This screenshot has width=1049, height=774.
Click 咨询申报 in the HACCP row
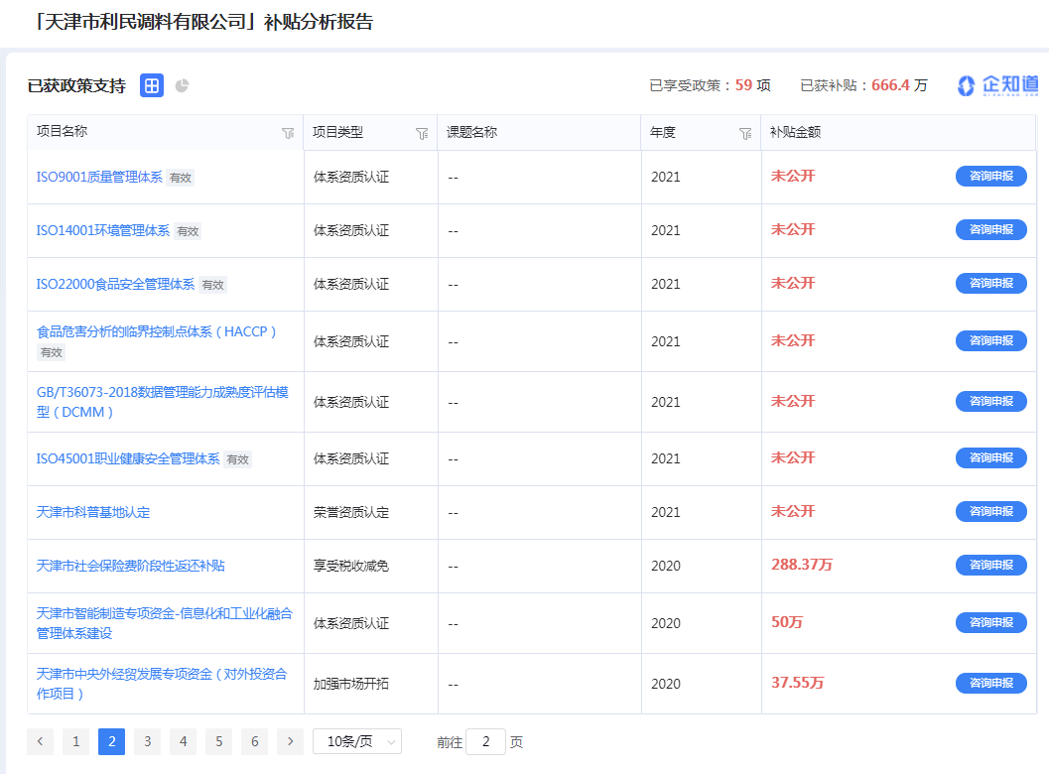point(991,340)
